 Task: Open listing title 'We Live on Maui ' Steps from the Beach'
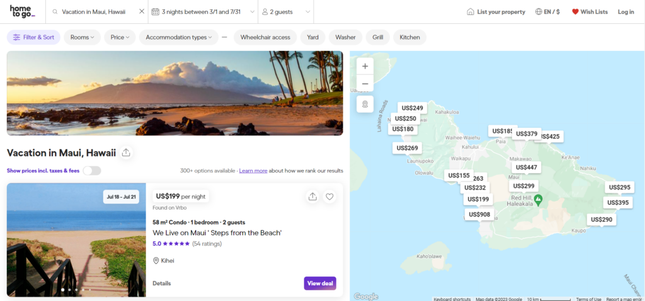coord(217,233)
